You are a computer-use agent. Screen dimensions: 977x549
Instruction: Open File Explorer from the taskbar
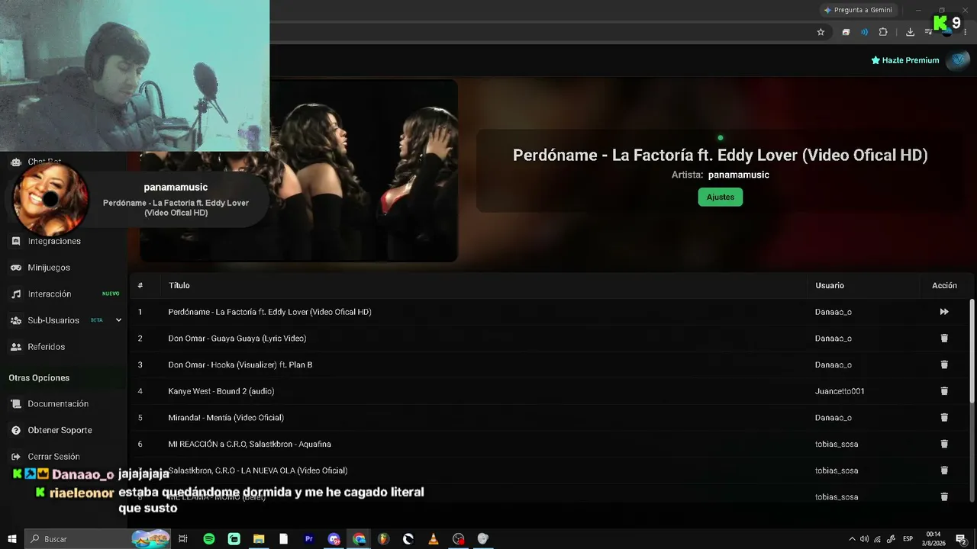(259, 539)
